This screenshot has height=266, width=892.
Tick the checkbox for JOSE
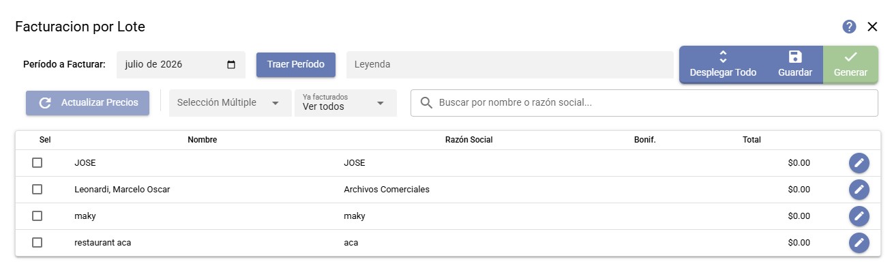38,163
